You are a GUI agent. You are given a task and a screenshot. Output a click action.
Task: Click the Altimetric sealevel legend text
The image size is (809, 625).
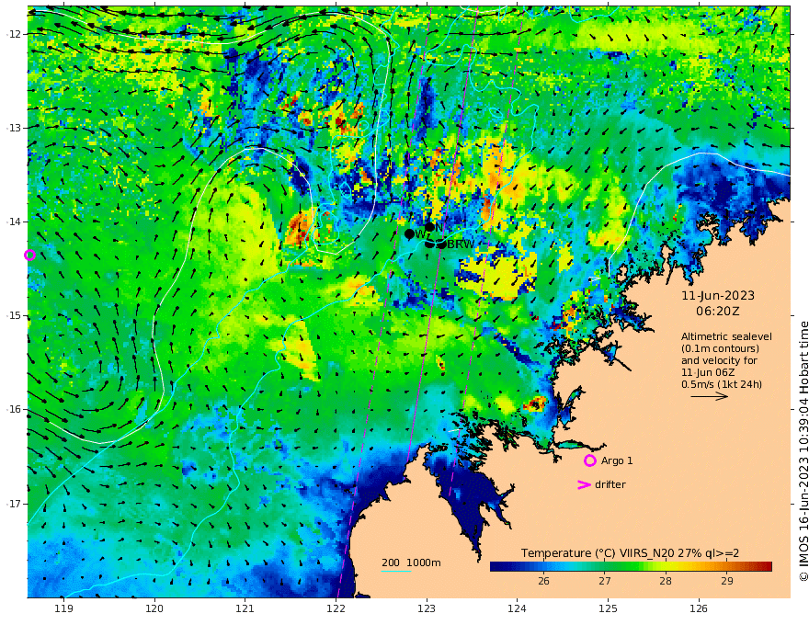coord(726,336)
